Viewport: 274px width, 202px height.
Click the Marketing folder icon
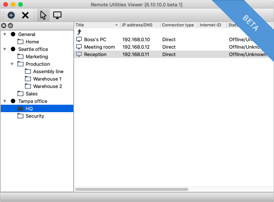pos(20,56)
